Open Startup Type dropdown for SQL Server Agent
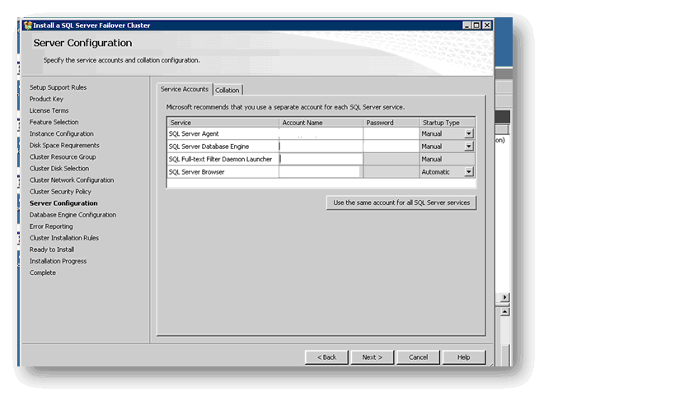This screenshot has width=675, height=401. point(469,134)
